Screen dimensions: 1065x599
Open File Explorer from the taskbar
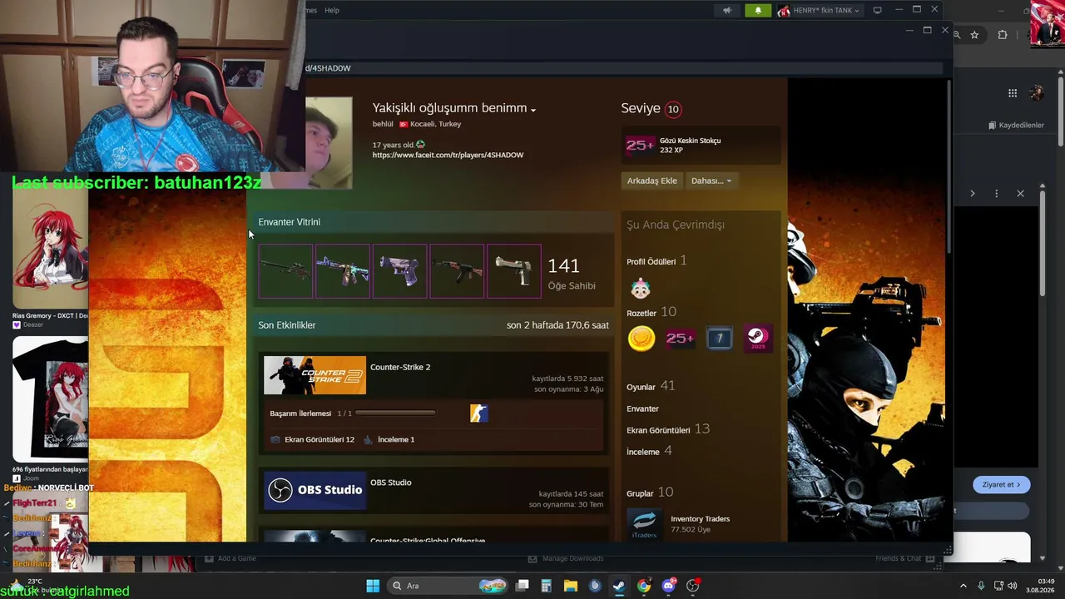570,586
